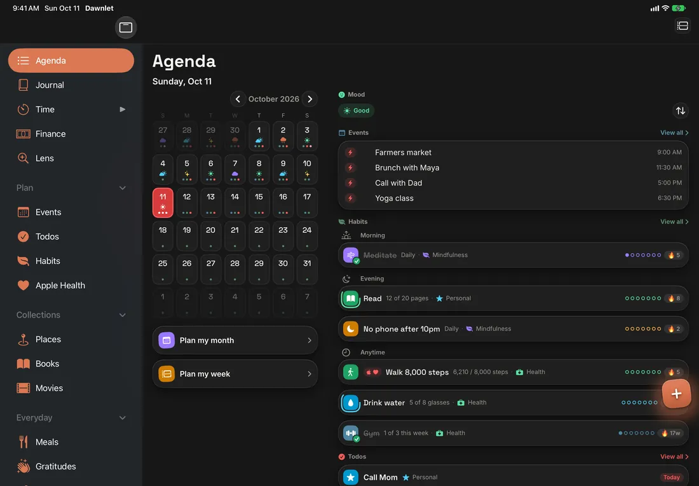
Task: Check the Wi-Fi status icon
Action: click(x=665, y=8)
